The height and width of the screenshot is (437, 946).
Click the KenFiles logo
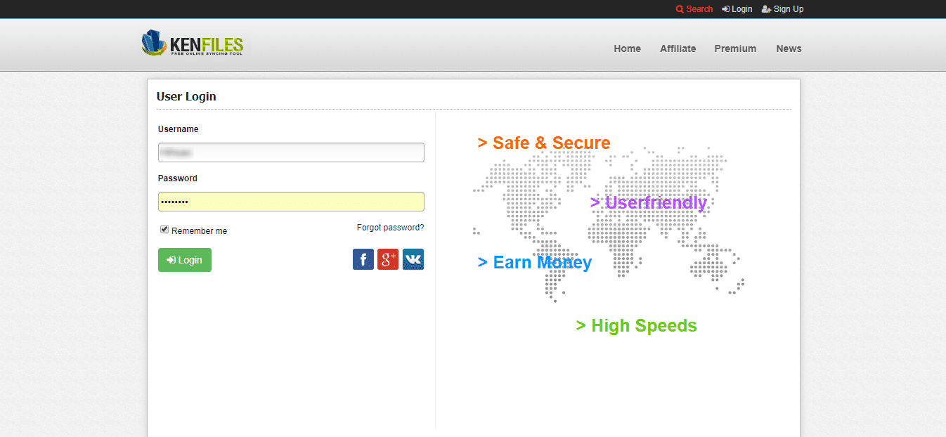point(193,44)
